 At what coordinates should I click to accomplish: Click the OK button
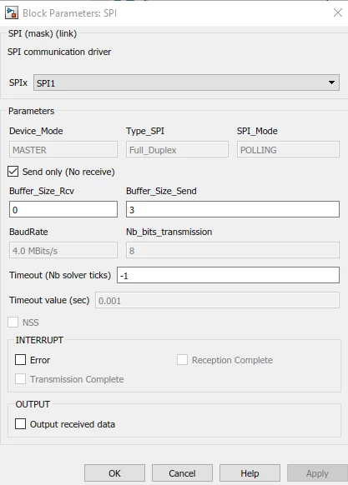[114, 473]
